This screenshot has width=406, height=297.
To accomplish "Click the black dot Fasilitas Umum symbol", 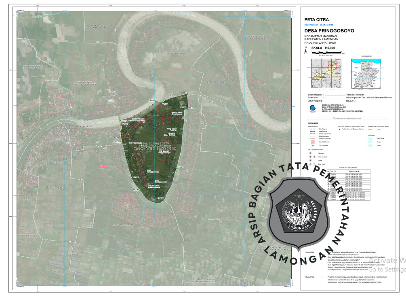I will pyautogui.click(x=339, y=129).
